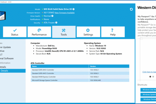Click the WD SSD drive thumbnail image
This screenshot has width=156, height=104.
(x=3, y=16)
